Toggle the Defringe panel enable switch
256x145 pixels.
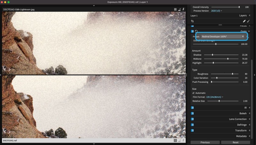[x=192, y=125]
